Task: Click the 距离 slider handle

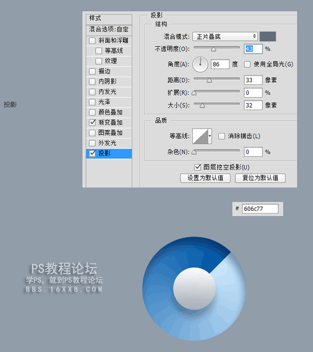Action: (209, 81)
